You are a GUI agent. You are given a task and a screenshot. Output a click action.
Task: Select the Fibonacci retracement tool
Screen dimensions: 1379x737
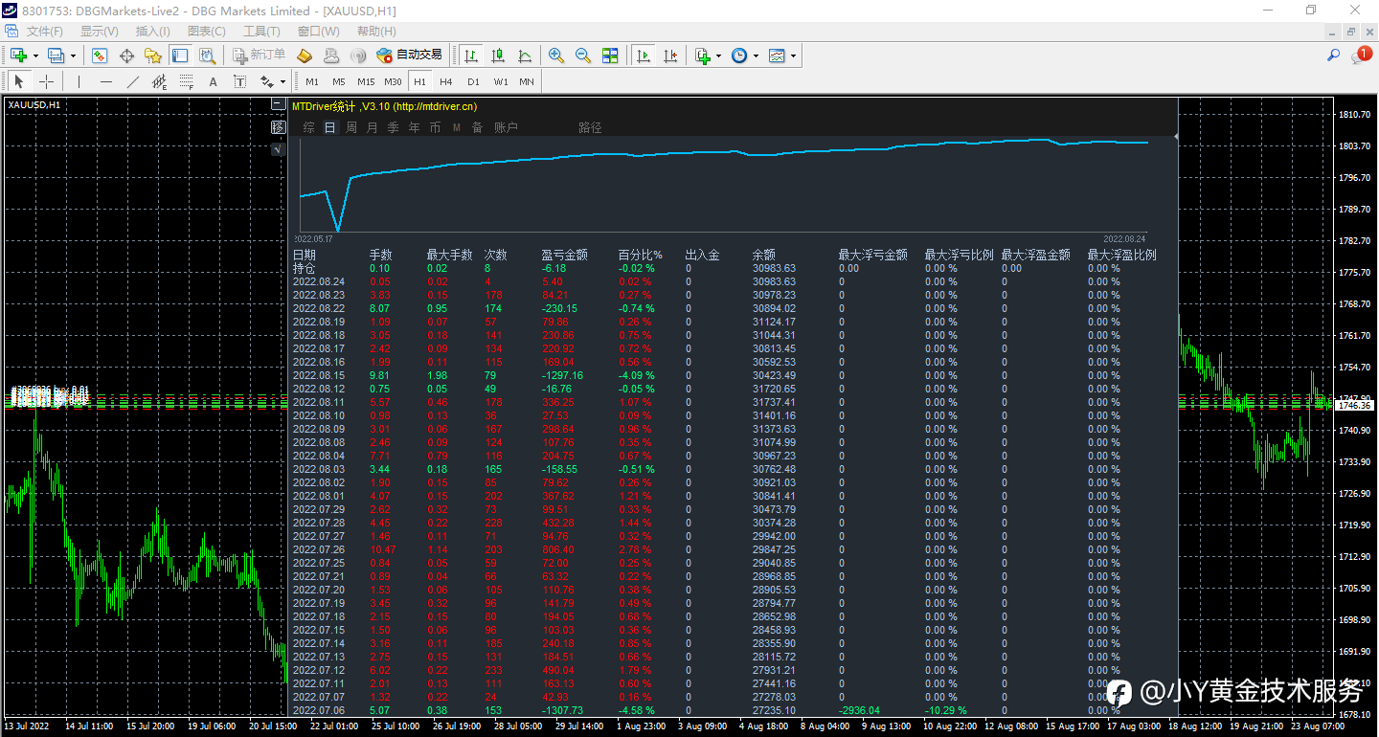click(186, 81)
